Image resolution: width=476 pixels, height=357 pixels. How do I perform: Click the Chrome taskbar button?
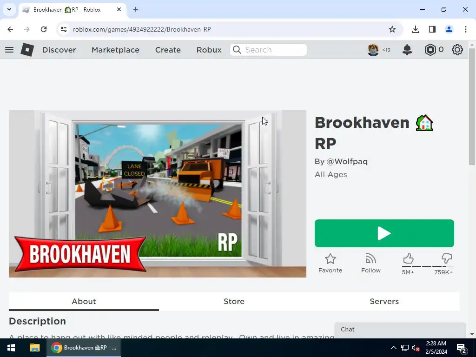coord(84,348)
